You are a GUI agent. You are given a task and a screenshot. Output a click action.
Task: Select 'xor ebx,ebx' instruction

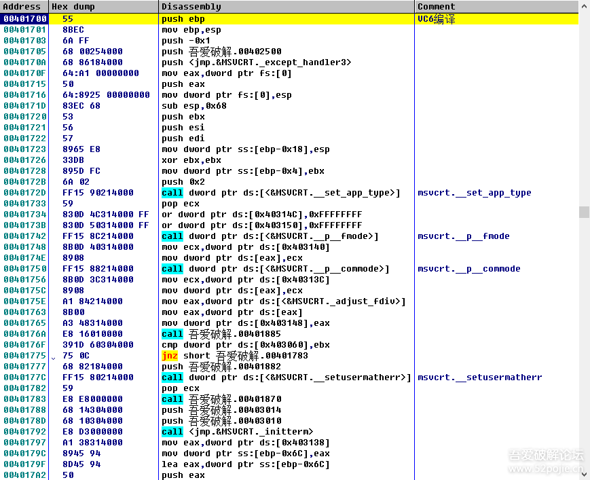[x=191, y=160]
